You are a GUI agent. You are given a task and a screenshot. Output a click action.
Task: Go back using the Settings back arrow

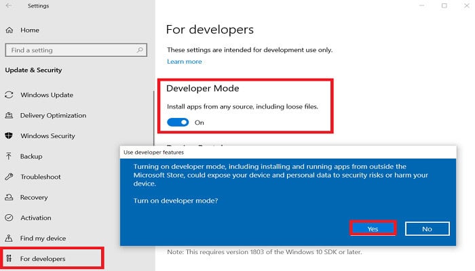(x=9, y=5)
